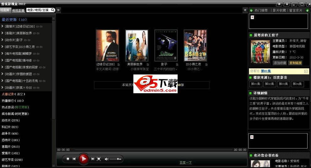Open 留言求片 tab
Image resolution: width=311 pixels, height=168 pixels.
296,10
